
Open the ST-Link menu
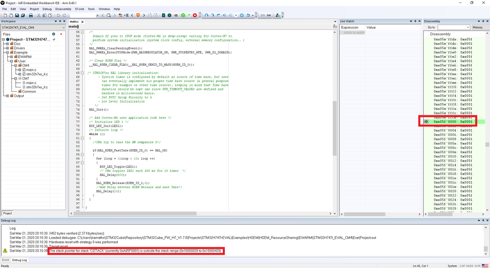[80, 9]
